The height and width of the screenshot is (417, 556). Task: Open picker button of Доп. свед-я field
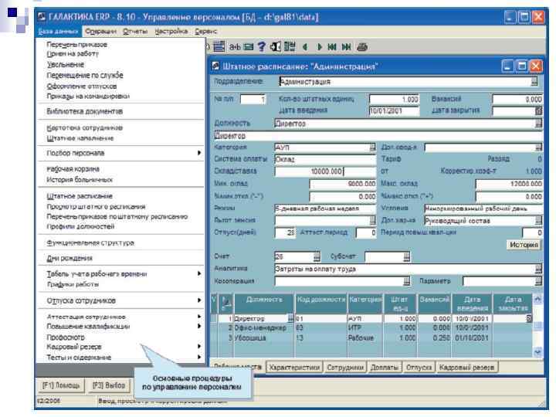point(539,147)
